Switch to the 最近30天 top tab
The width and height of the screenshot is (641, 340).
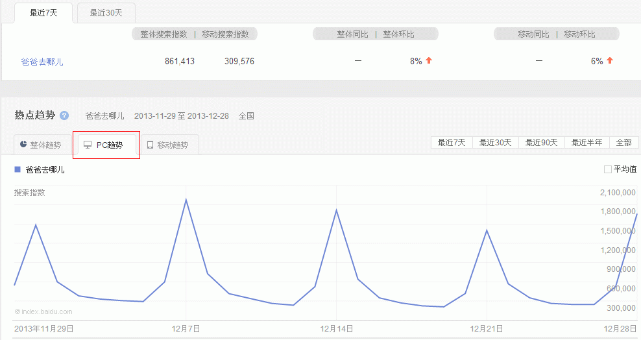[x=106, y=13]
